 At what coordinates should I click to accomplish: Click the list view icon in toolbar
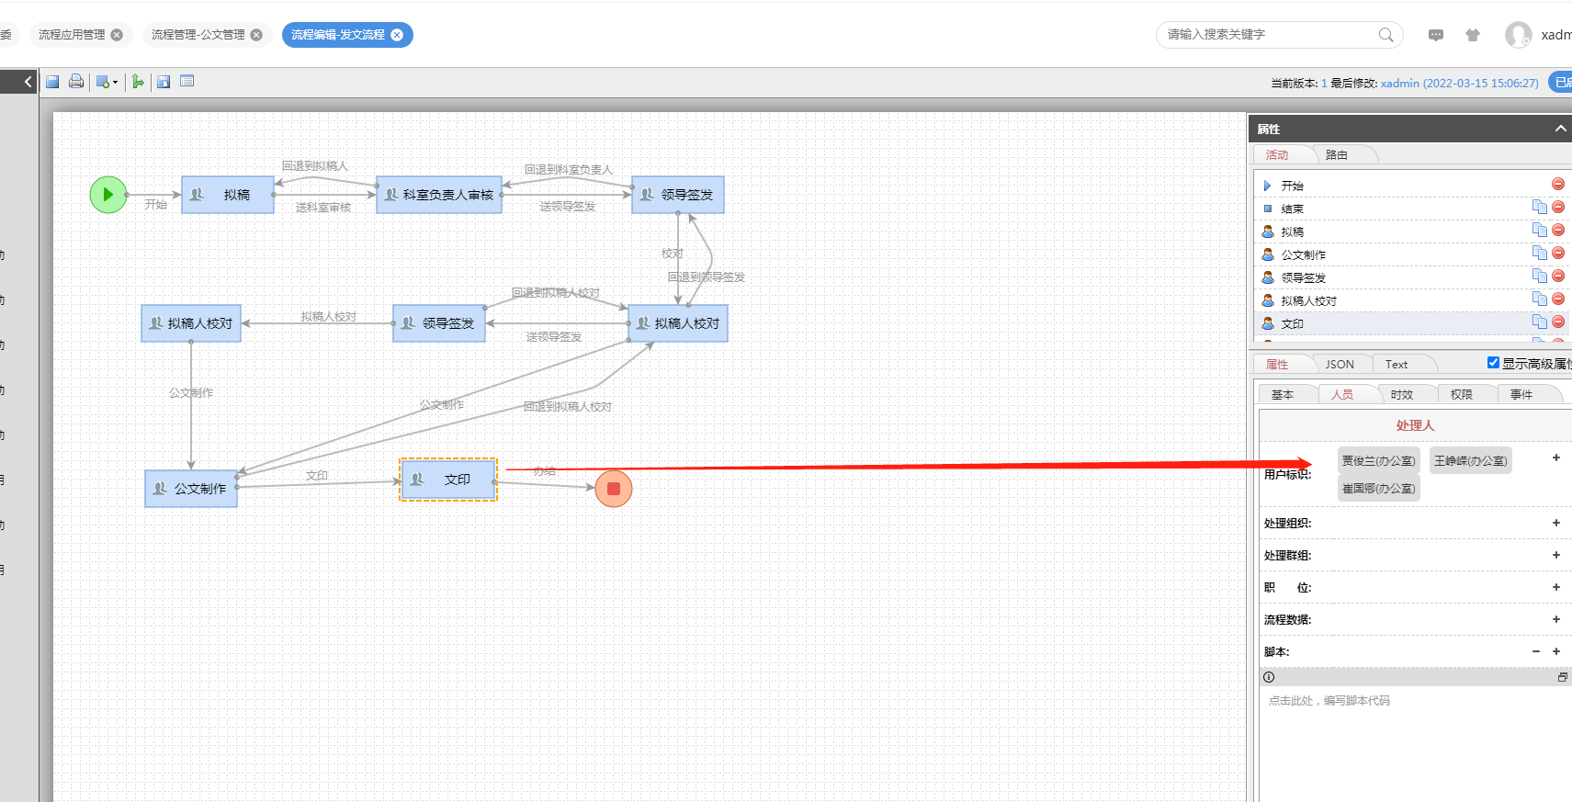[187, 82]
